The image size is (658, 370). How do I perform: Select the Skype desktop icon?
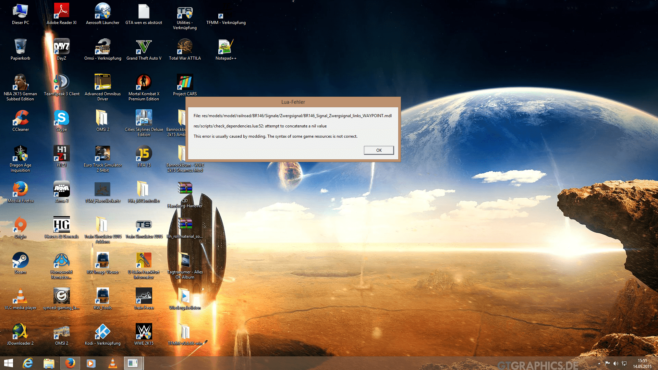pyautogui.click(x=62, y=121)
